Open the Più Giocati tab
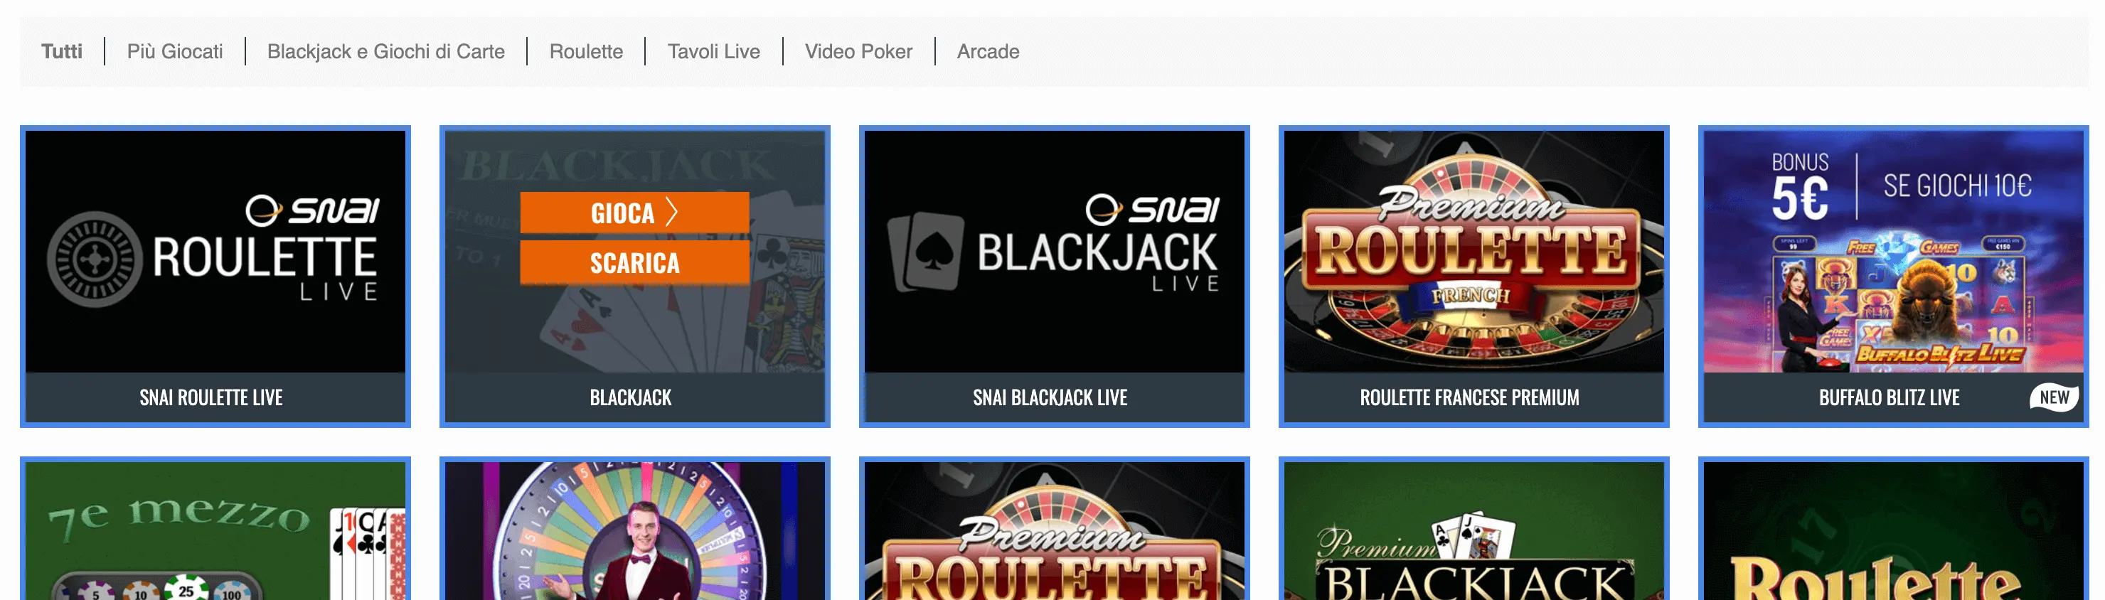Screen dimensions: 2105x600 click(x=175, y=51)
